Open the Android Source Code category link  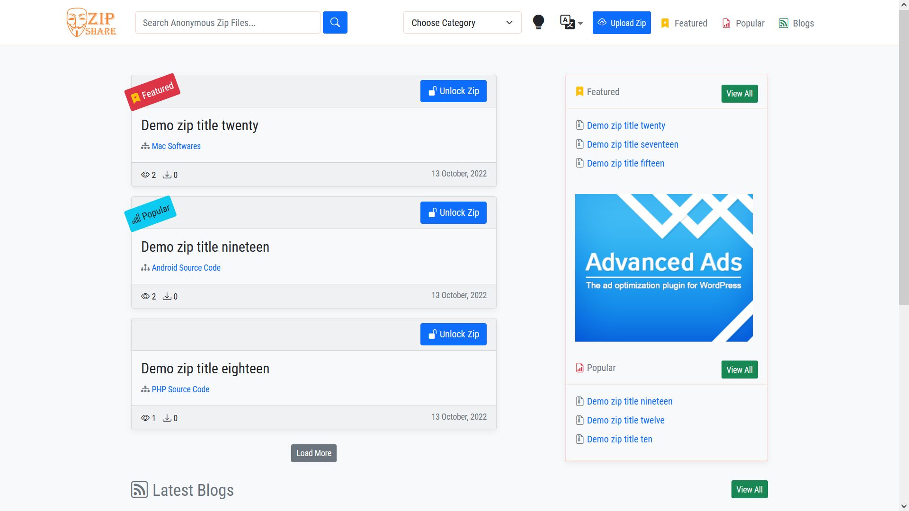[x=186, y=268]
